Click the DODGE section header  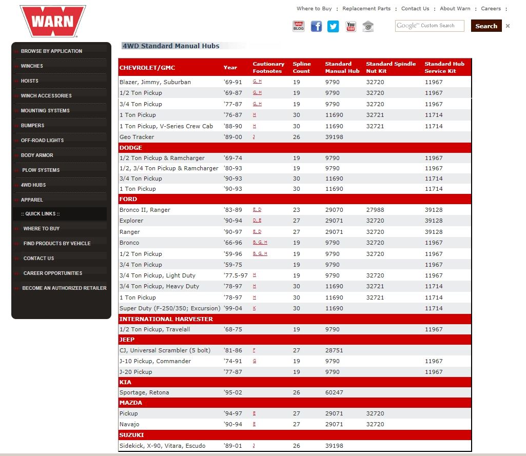coord(131,148)
